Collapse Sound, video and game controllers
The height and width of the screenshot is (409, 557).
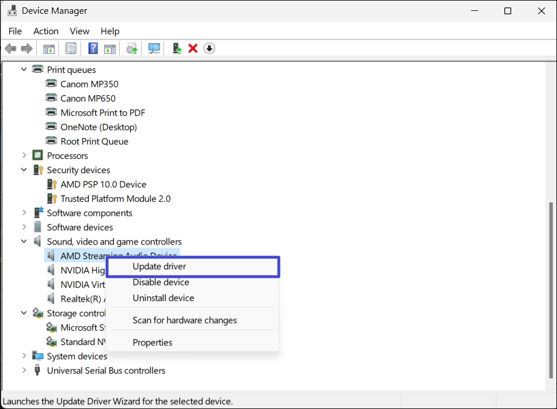coord(24,242)
